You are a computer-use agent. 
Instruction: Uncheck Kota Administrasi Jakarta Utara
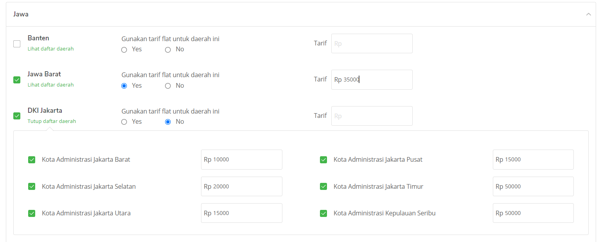click(x=32, y=213)
